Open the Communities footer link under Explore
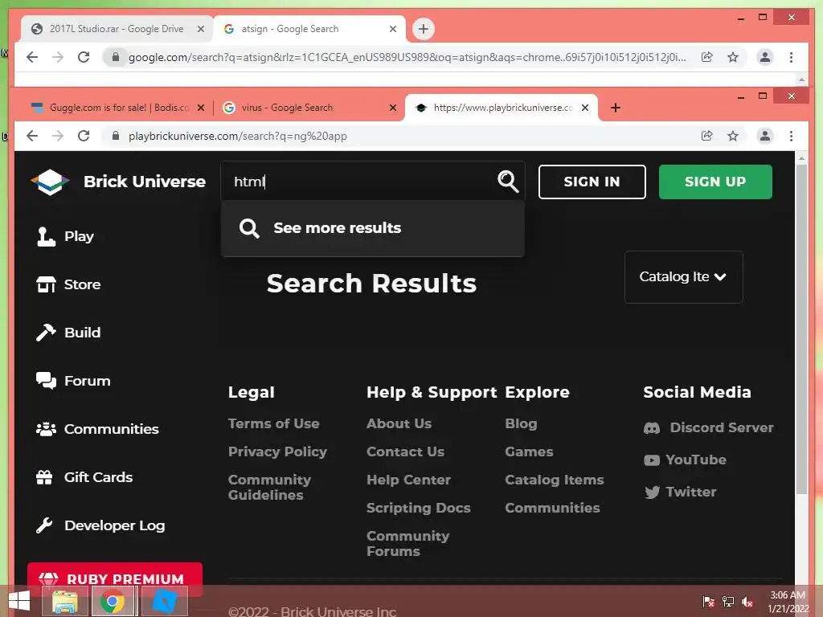 tap(552, 508)
